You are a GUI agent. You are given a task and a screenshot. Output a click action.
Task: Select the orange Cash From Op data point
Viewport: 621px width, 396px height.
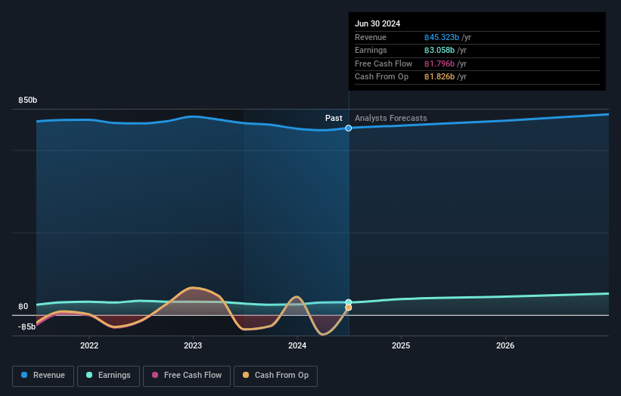pyautogui.click(x=349, y=308)
